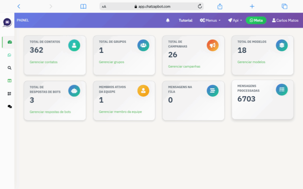Click the 362 contacts count
Screen dimensions: 303x189
pos(36,50)
